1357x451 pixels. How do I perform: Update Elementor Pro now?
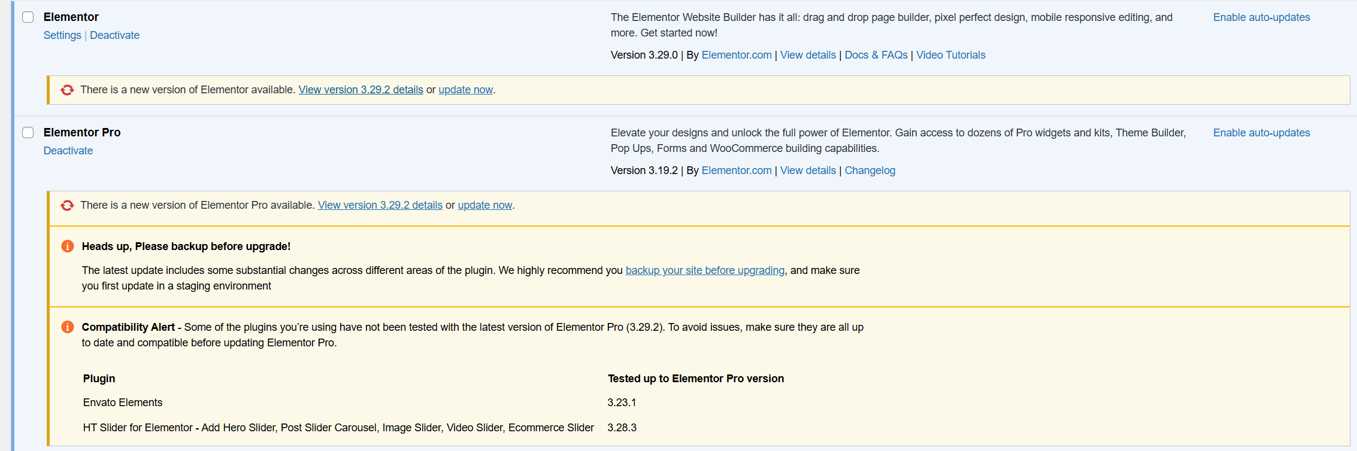(484, 205)
